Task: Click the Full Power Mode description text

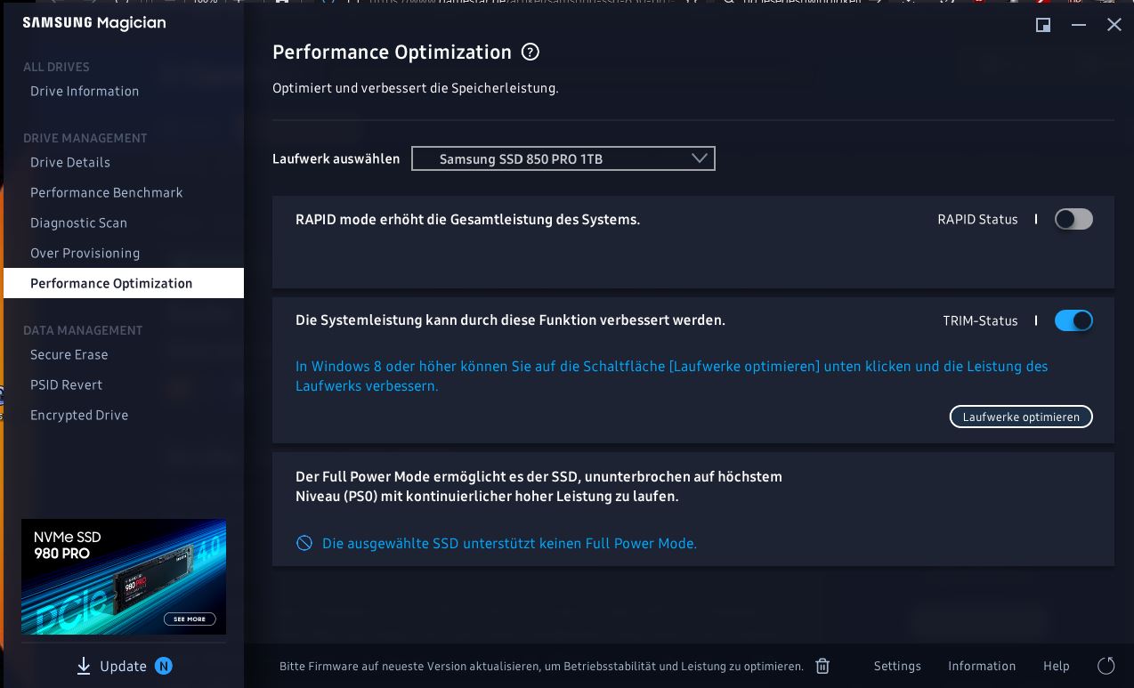Action: (539, 486)
